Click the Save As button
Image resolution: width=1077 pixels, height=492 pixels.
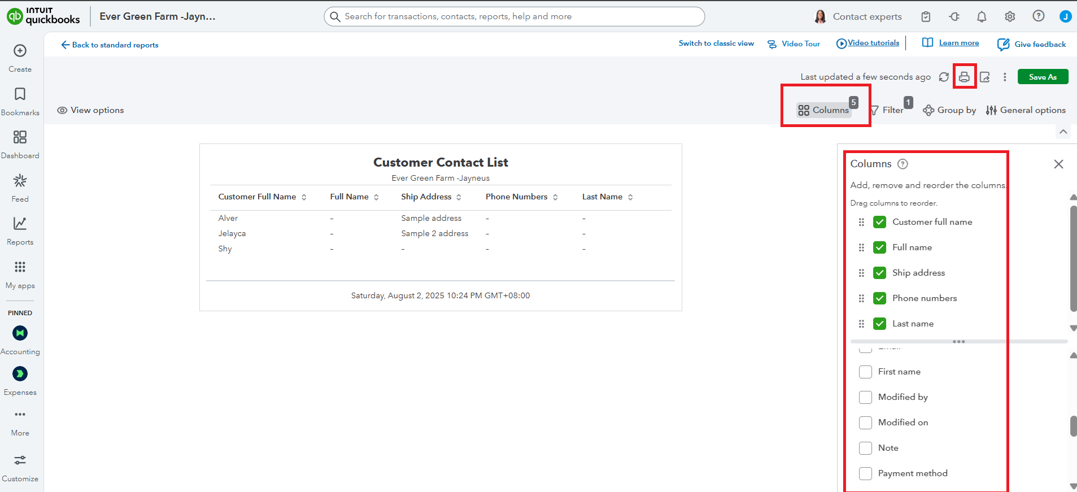tap(1042, 77)
